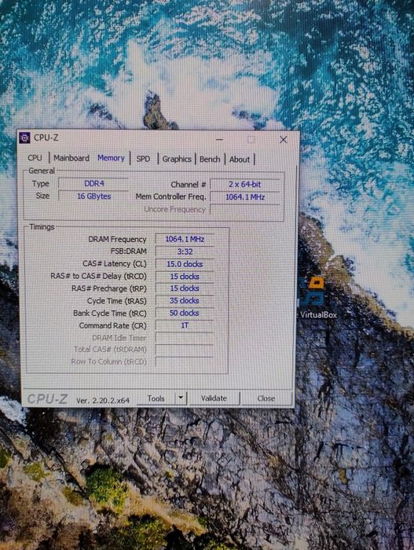414x550 pixels.
Task: Click the 2 x 64-bit channel value
Action: pyautogui.click(x=245, y=185)
